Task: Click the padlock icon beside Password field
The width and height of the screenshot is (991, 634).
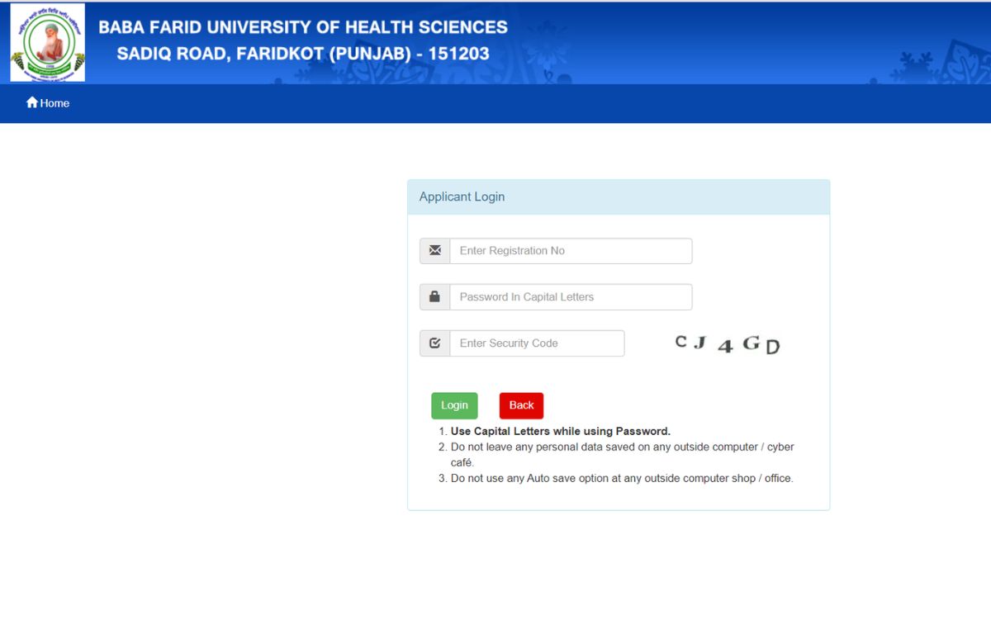Action: (434, 297)
